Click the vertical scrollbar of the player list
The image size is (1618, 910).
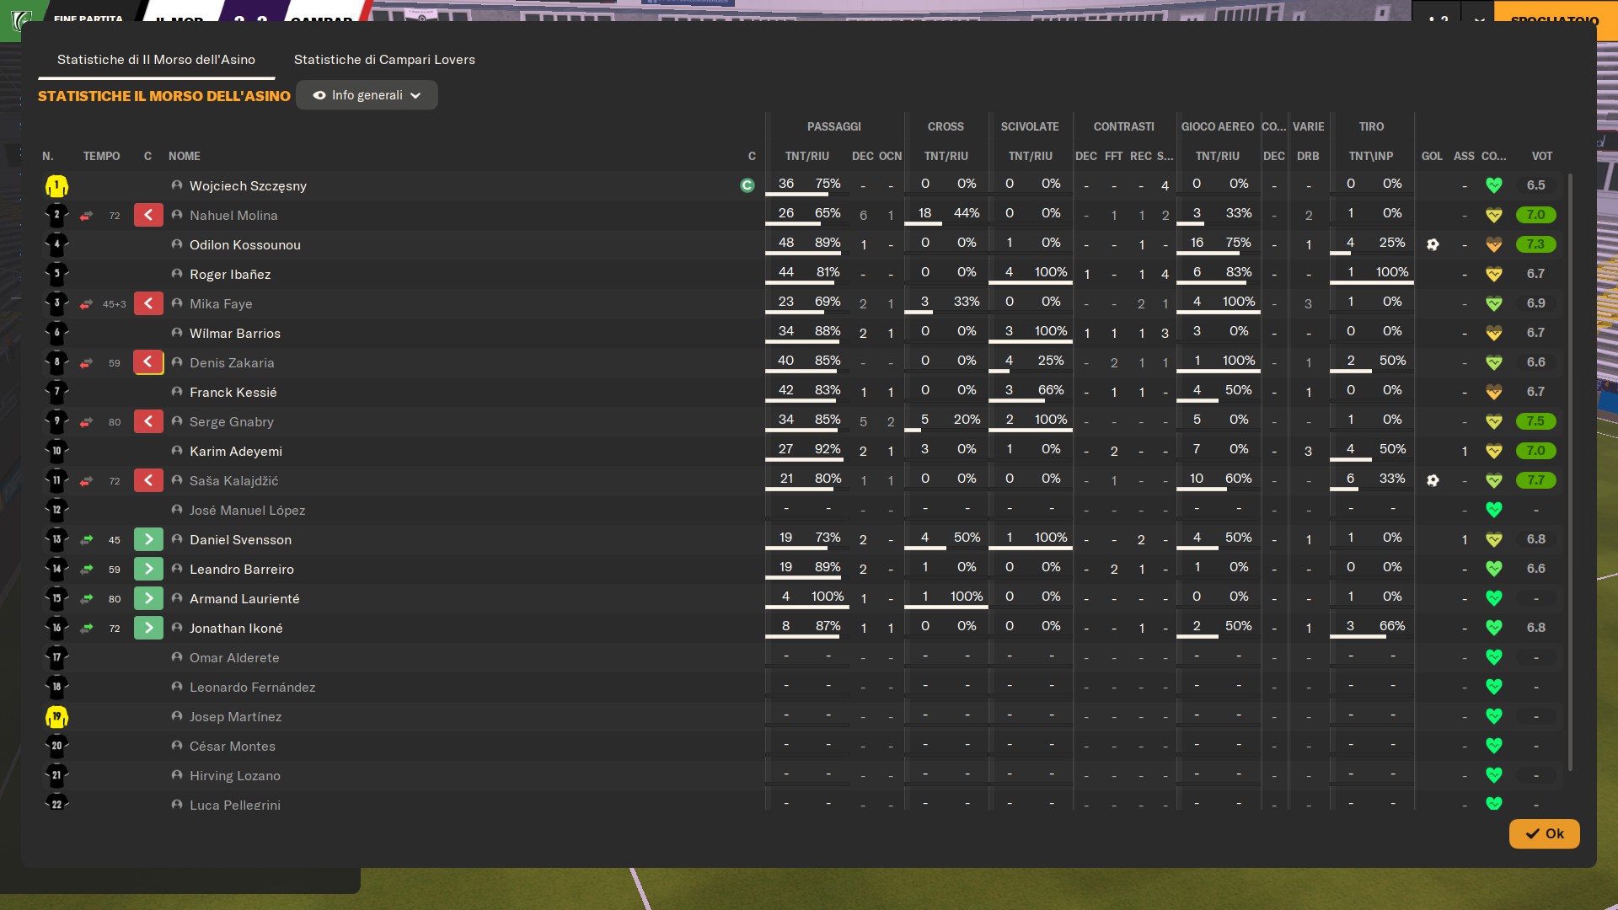point(1570,472)
